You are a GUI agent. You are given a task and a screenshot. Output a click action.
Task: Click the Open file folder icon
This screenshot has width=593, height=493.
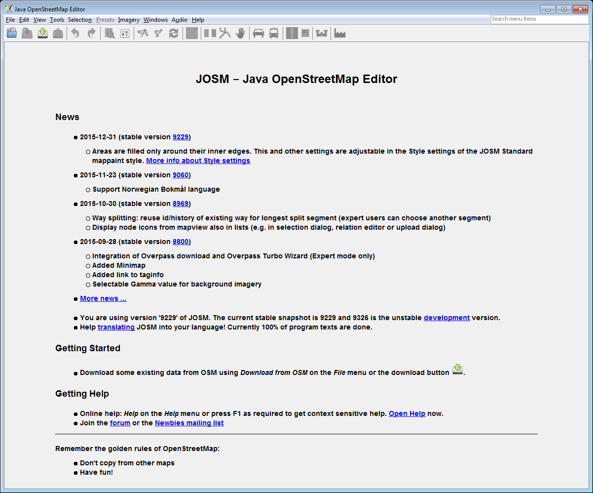click(12, 33)
